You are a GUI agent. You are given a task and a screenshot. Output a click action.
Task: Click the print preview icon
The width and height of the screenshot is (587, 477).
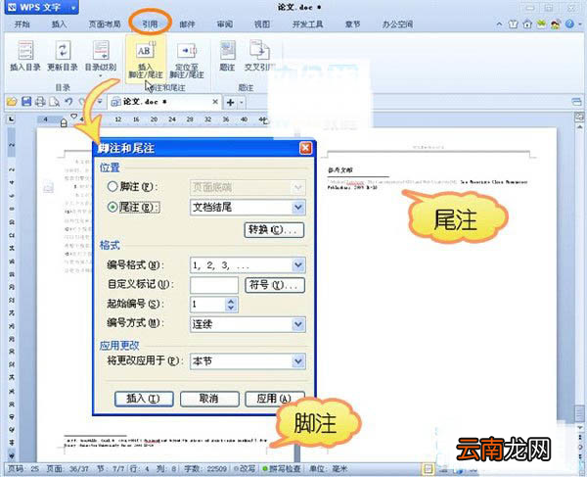pos(54,102)
